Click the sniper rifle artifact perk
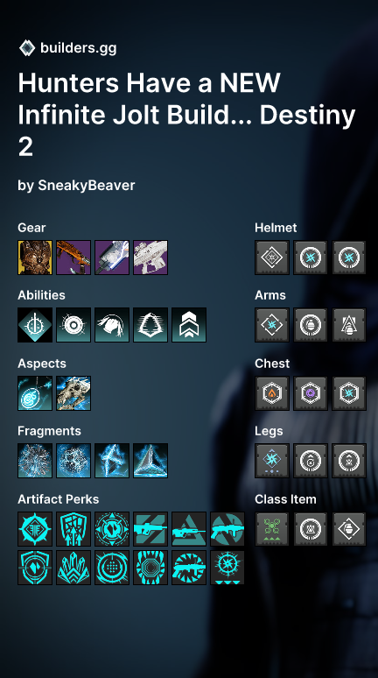This screenshot has width=378, height=678. click(x=189, y=529)
